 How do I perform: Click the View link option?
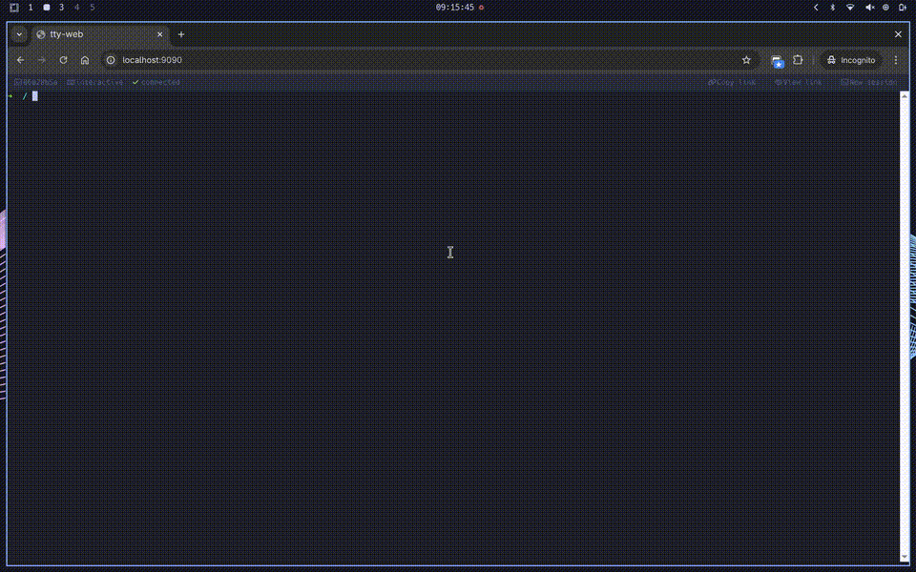pyautogui.click(x=799, y=82)
